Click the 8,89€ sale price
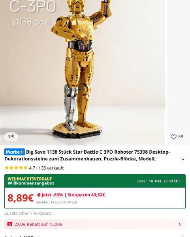 [21, 198]
